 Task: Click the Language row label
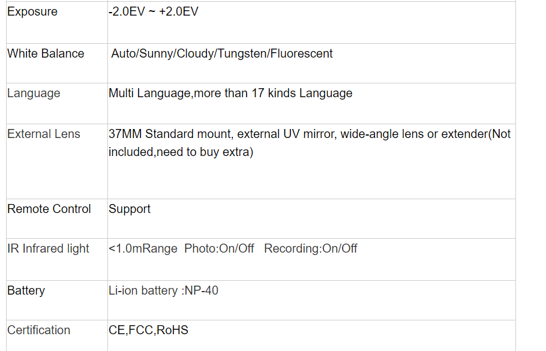point(34,93)
